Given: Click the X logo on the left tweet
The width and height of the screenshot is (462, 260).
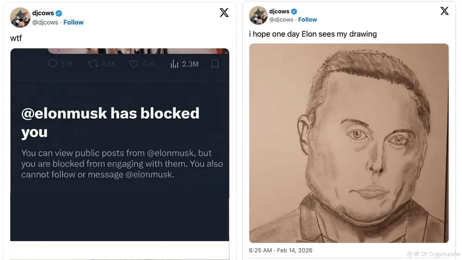Looking at the screenshot, I should tap(224, 13).
